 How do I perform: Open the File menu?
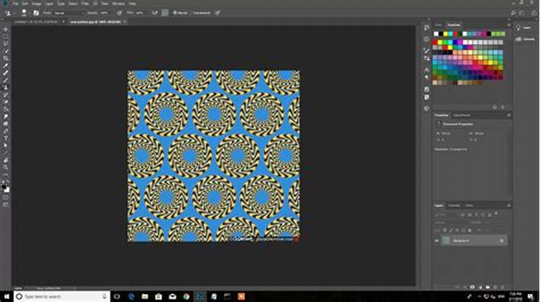[x=15, y=3]
